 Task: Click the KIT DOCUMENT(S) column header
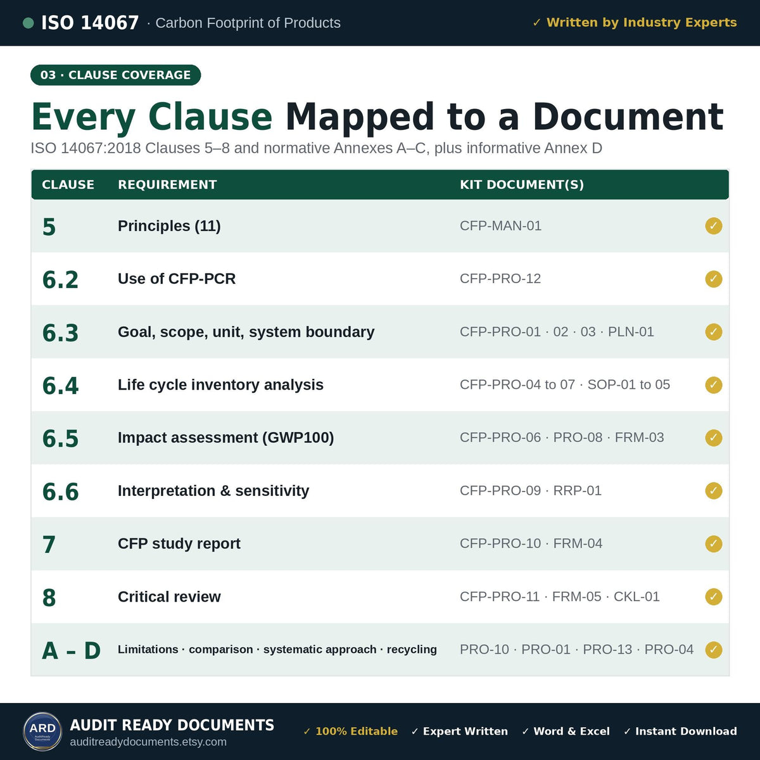click(522, 184)
